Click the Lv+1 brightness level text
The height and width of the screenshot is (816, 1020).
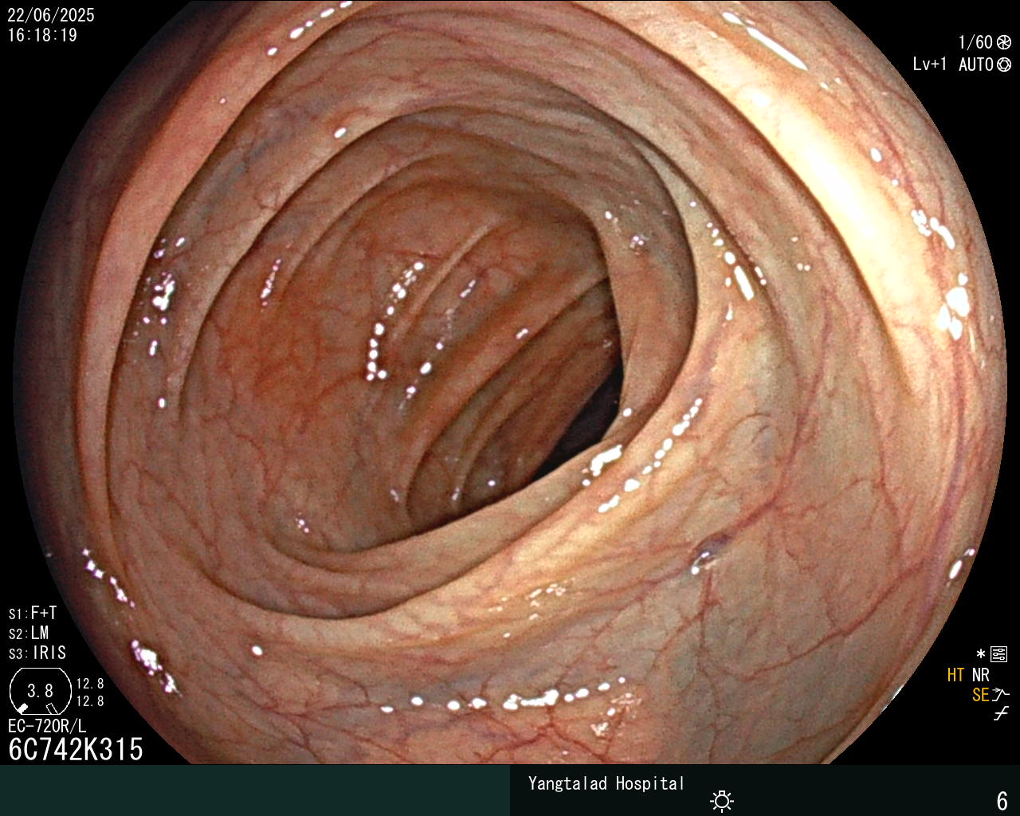tap(930, 65)
